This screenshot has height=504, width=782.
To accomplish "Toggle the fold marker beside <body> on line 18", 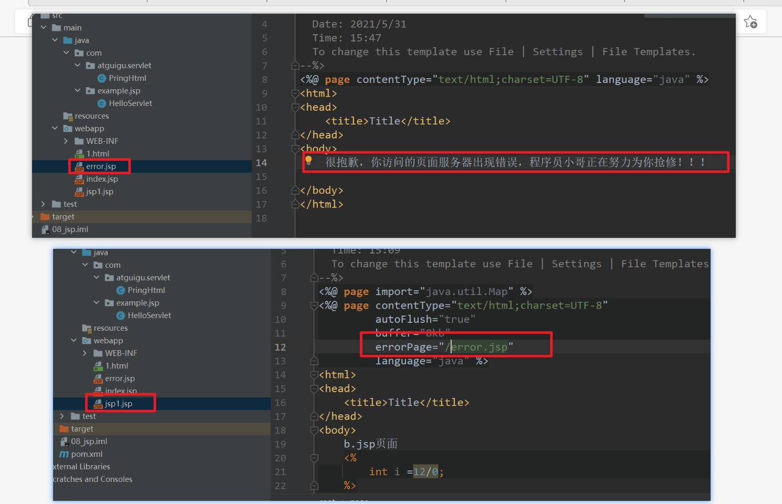I will (314, 430).
